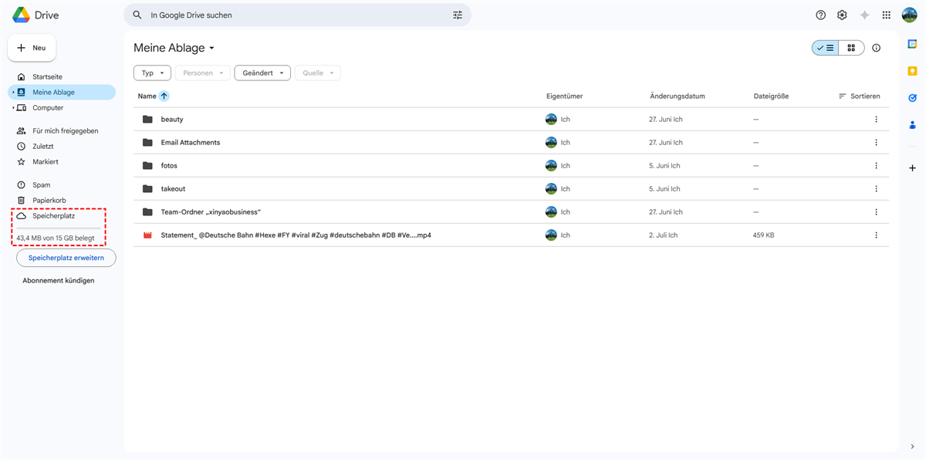Select the takeout folder name
Image resolution: width=926 pixels, height=460 pixels.
[x=173, y=189]
